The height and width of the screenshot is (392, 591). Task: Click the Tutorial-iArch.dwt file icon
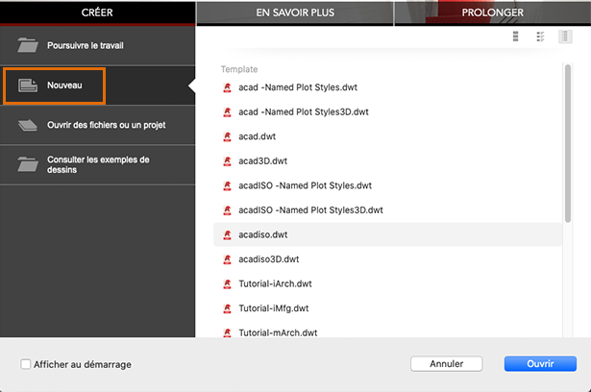tap(227, 283)
